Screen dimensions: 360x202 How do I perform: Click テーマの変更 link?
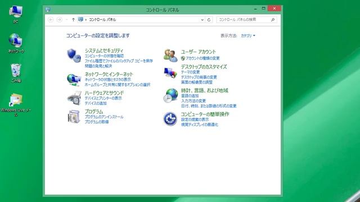point(190,72)
